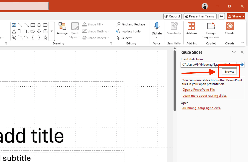Select the Text Box shape in gallery

[x=14, y=25]
